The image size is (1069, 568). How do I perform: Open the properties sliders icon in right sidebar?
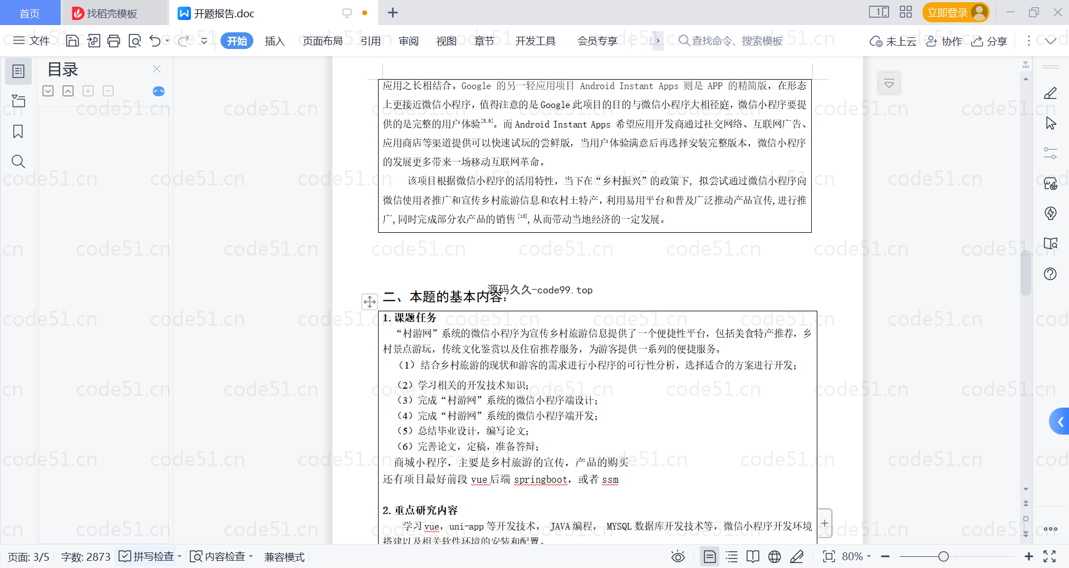tap(1051, 153)
